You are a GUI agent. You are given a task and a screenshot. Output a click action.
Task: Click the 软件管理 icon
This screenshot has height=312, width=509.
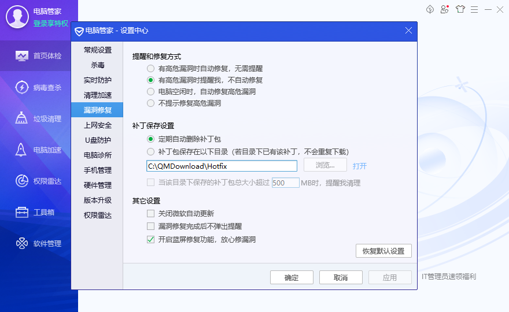22,243
